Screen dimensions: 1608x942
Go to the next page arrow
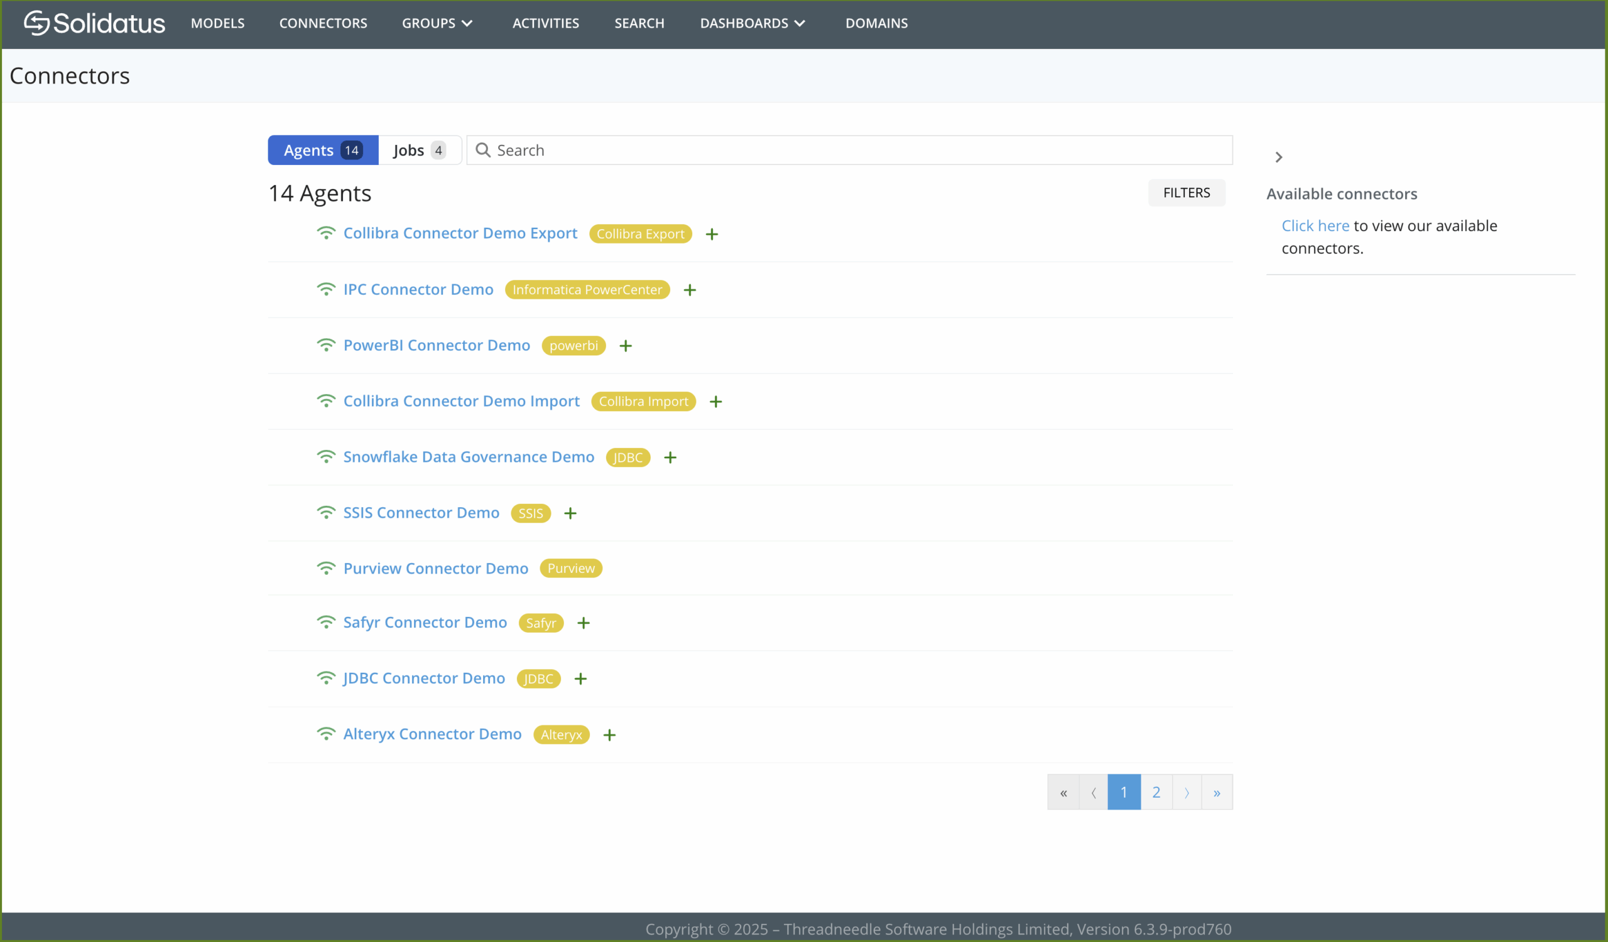pos(1187,792)
